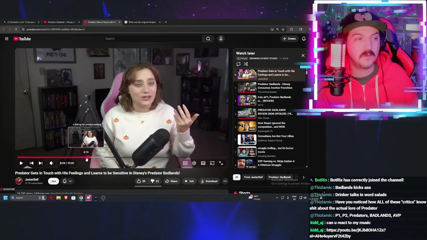427x240 pixels.
Task: Start voice search with microphone icon
Action: click(221, 39)
